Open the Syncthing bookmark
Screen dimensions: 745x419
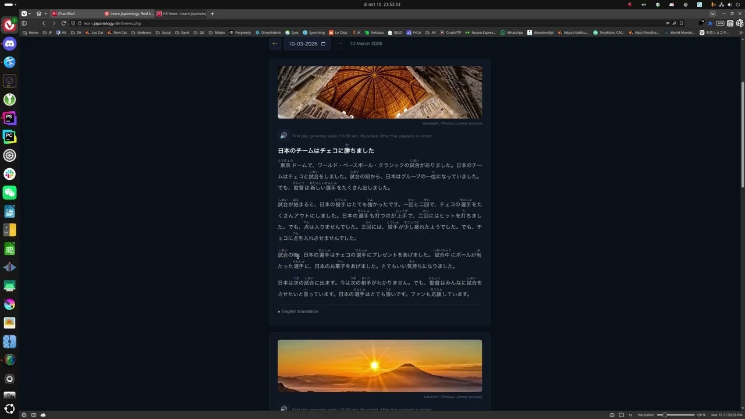point(314,33)
